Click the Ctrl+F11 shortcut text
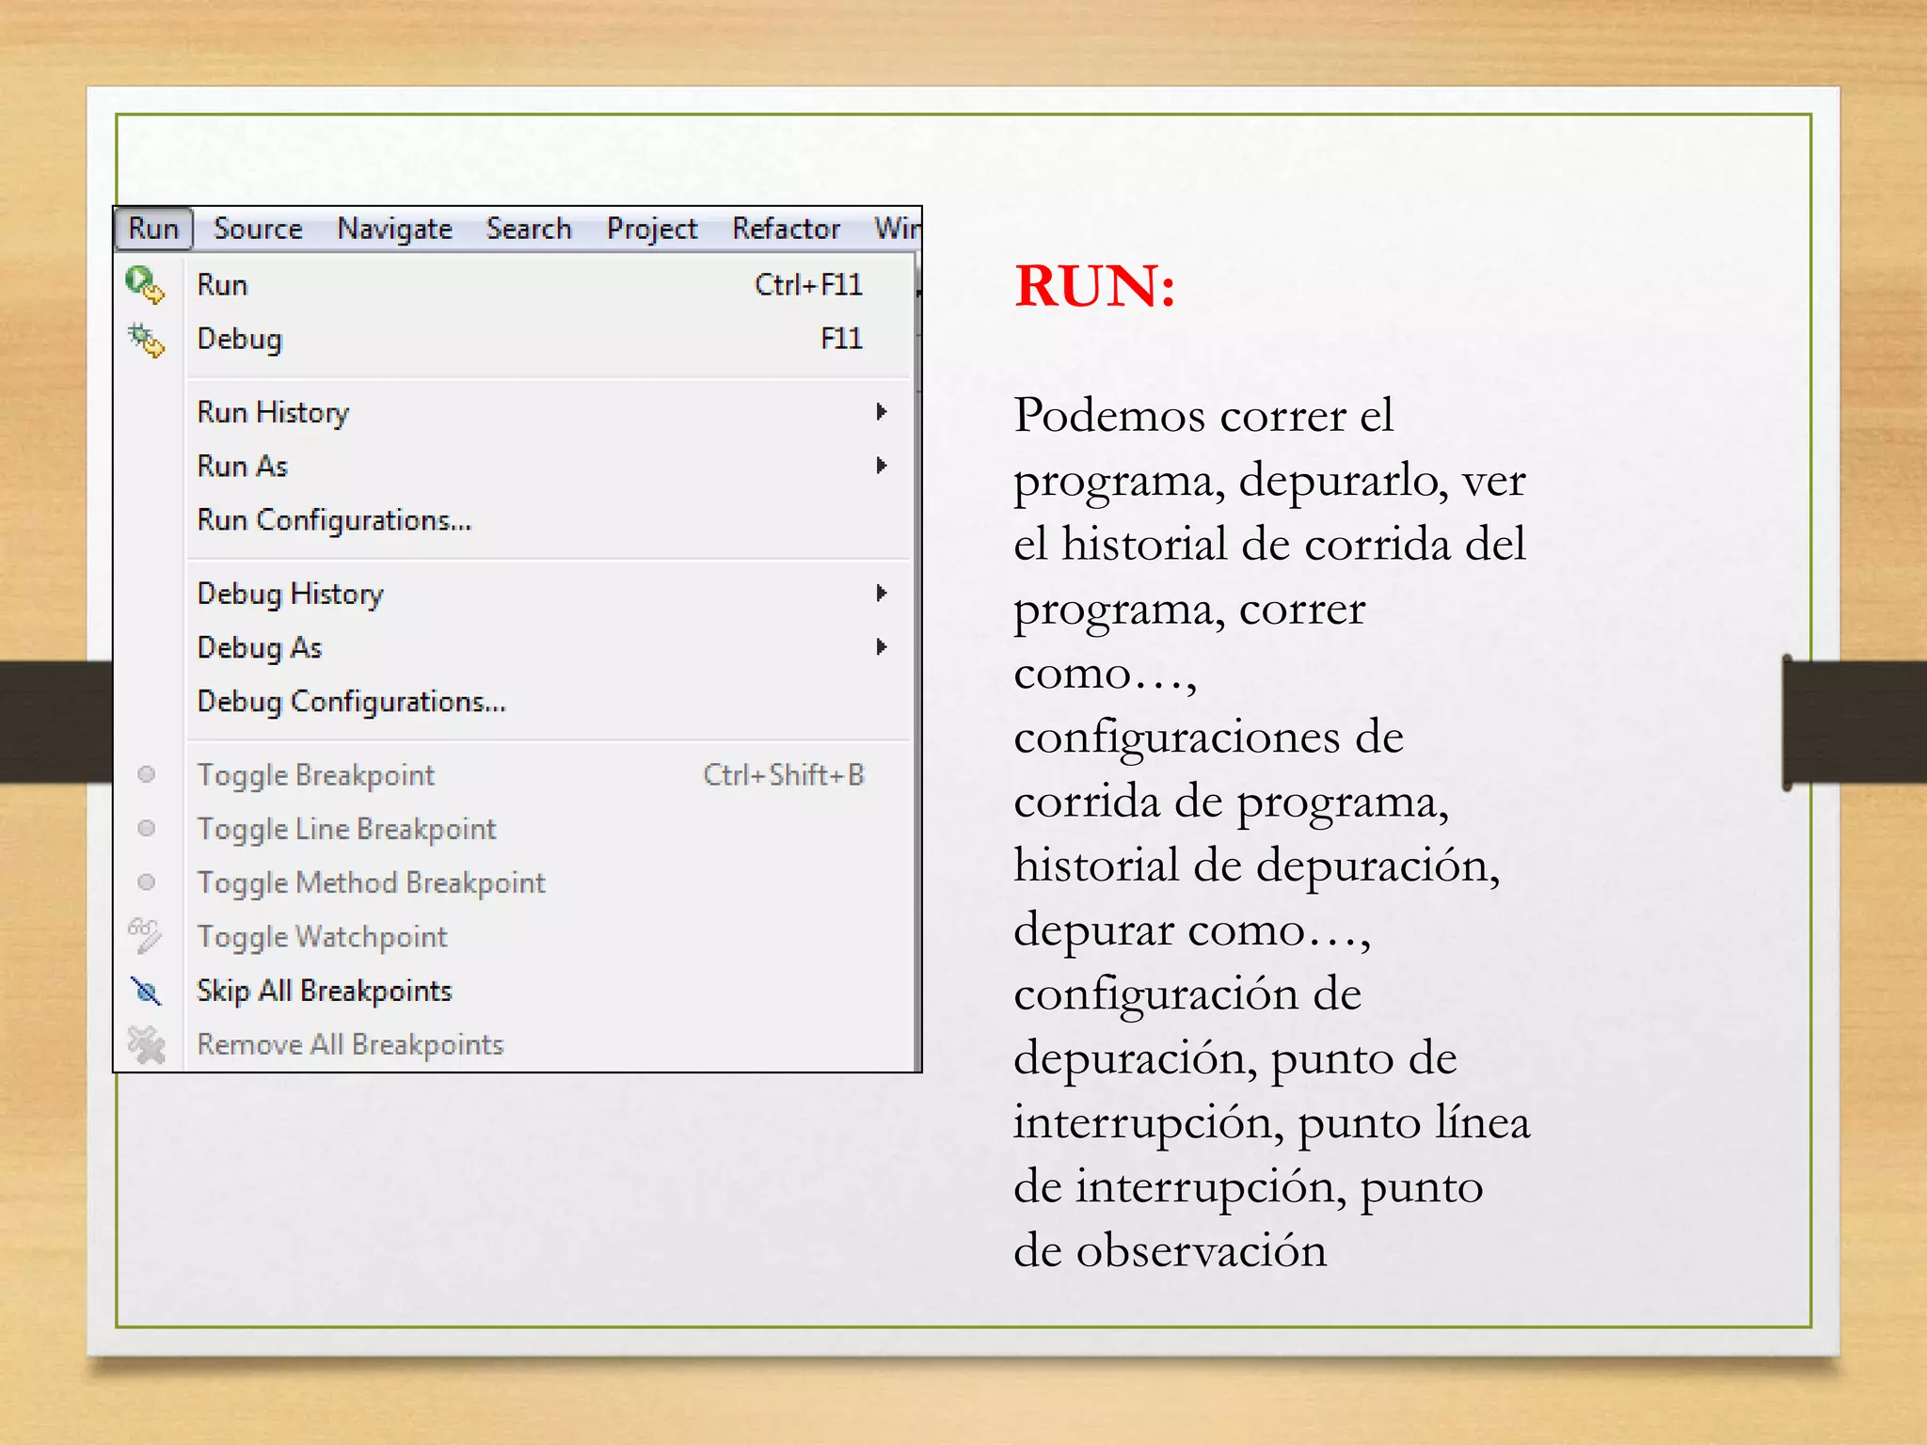The width and height of the screenshot is (1927, 1445). (x=808, y=284)
